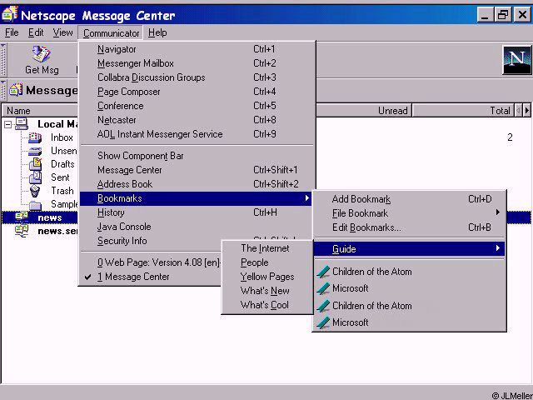533x400 pixels.
Task: Click the Local Mail computer icon
Action: click(x=21, y=124)
